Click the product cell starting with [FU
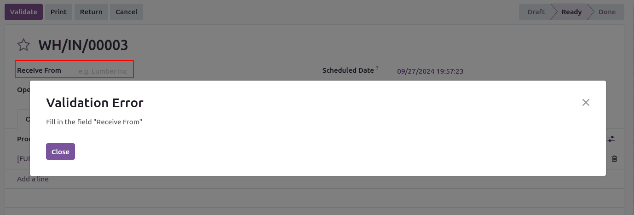The height and width of the screenshot is (215, 634). point(23,159)
